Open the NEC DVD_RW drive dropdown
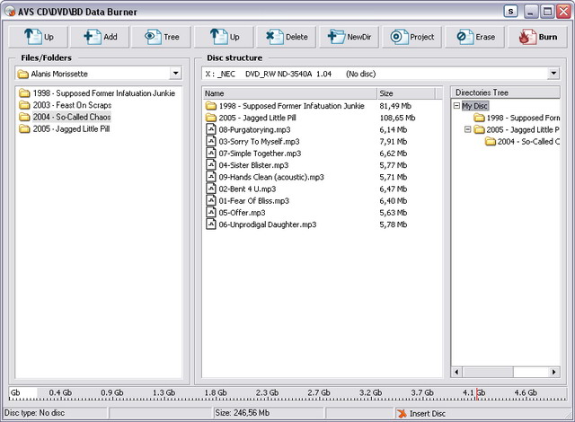This screenshot has width=575, height=422. pyautogui.click(x=553, y=74)
